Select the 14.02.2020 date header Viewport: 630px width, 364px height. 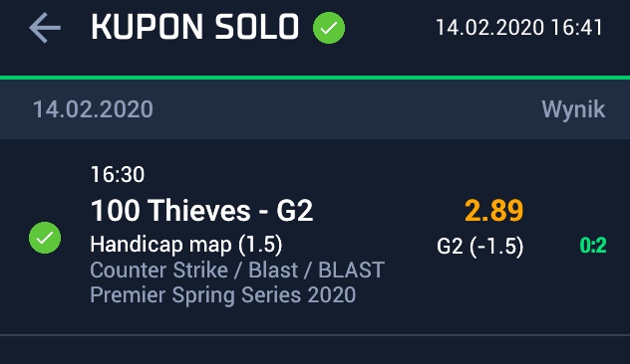tap(93, 109)
